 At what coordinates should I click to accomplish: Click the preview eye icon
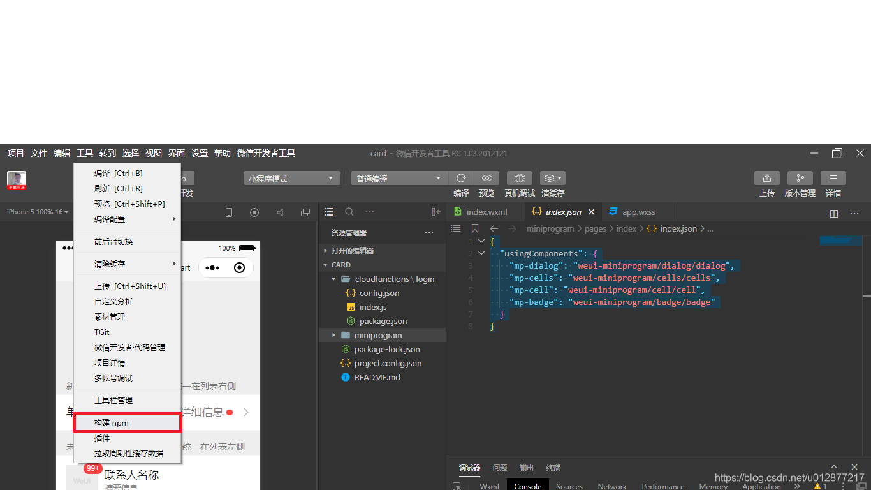tap(487, 179)
